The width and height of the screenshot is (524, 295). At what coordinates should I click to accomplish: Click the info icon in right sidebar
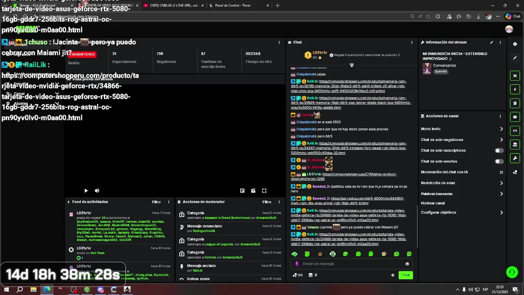point(515,44)
